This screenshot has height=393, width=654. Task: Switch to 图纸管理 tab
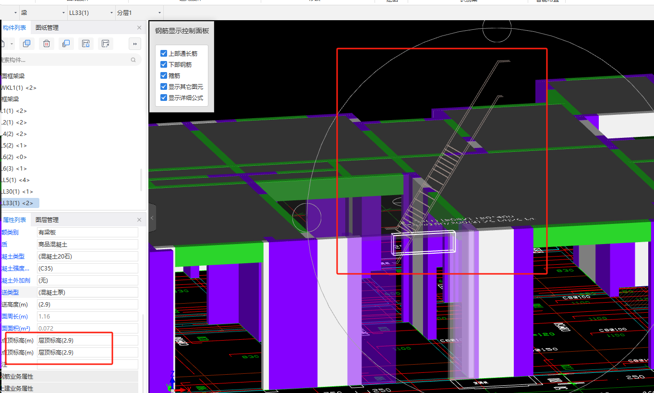point(47,28)
